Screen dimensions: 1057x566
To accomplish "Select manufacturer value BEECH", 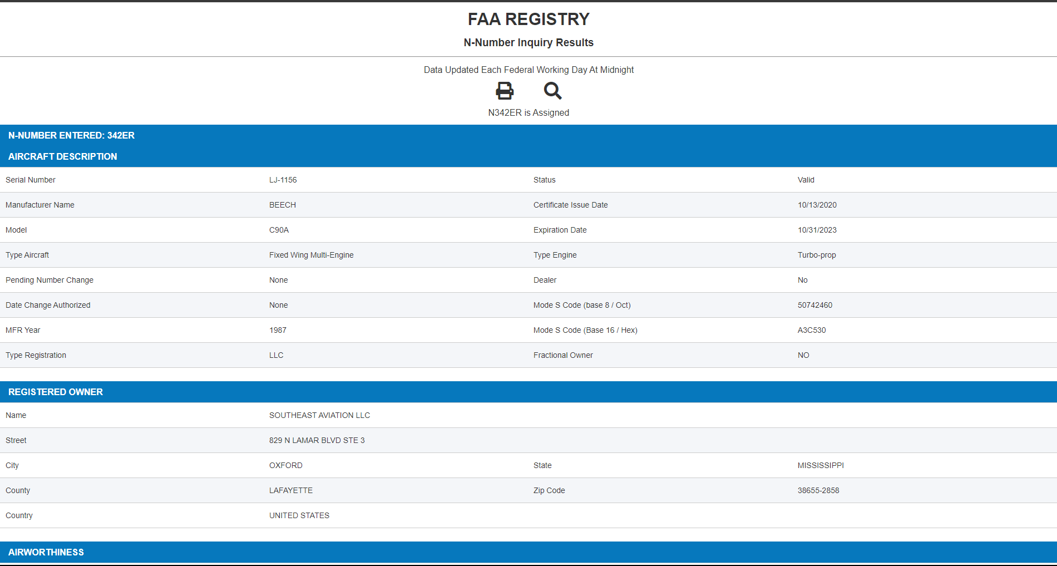I will tap(283, 205).
